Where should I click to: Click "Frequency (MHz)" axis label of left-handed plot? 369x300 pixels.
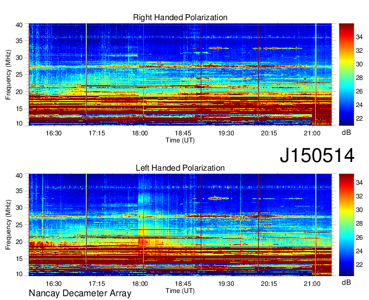coord(8,225)
